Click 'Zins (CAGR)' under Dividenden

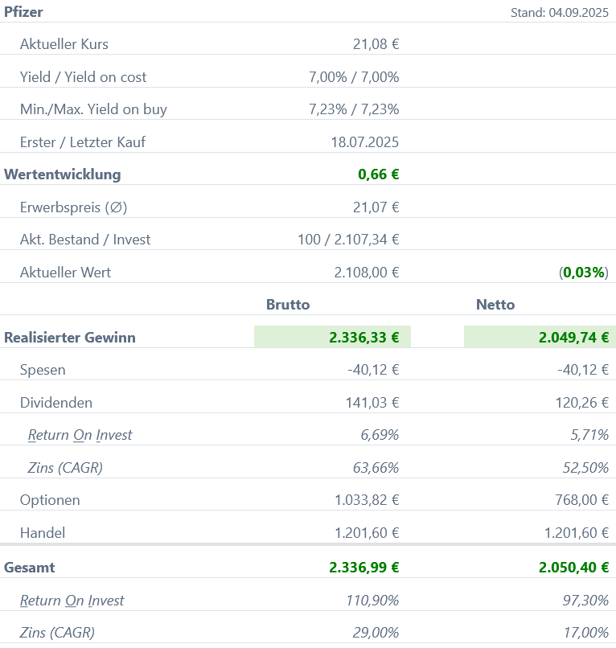pyautogui.click(x=65, y=468)
